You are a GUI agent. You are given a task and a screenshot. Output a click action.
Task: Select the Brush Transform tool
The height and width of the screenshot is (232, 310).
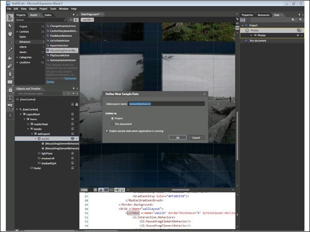click(x=10, y=66)
